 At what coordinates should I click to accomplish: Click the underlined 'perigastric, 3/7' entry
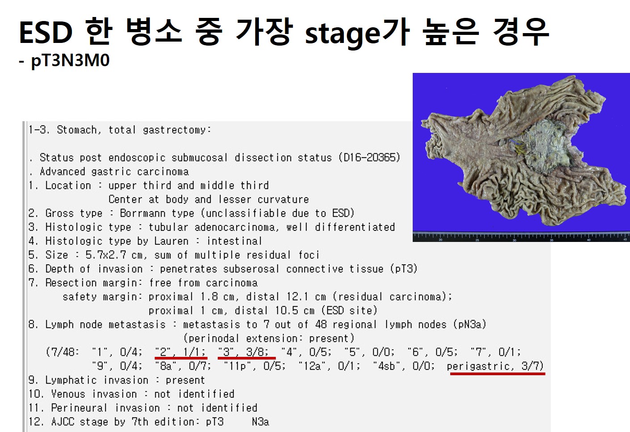coord(495,367)
